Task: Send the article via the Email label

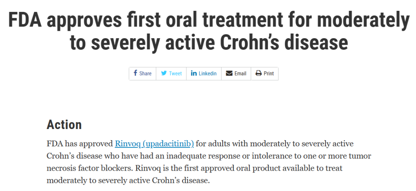Action: [x=240, y=74]
